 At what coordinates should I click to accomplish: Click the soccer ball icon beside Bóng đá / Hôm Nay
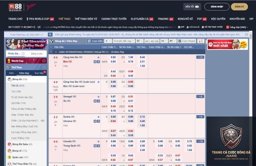[x=52, y=41]
